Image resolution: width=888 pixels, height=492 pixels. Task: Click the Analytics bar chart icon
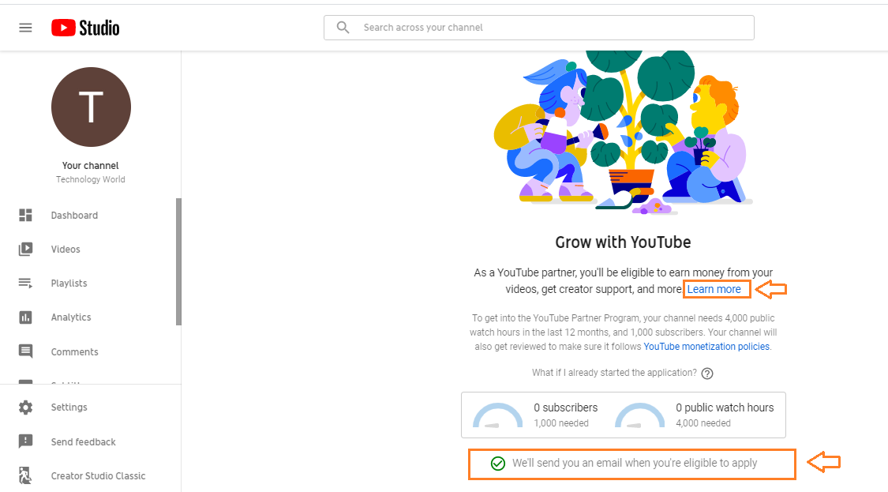click(25, 317)
